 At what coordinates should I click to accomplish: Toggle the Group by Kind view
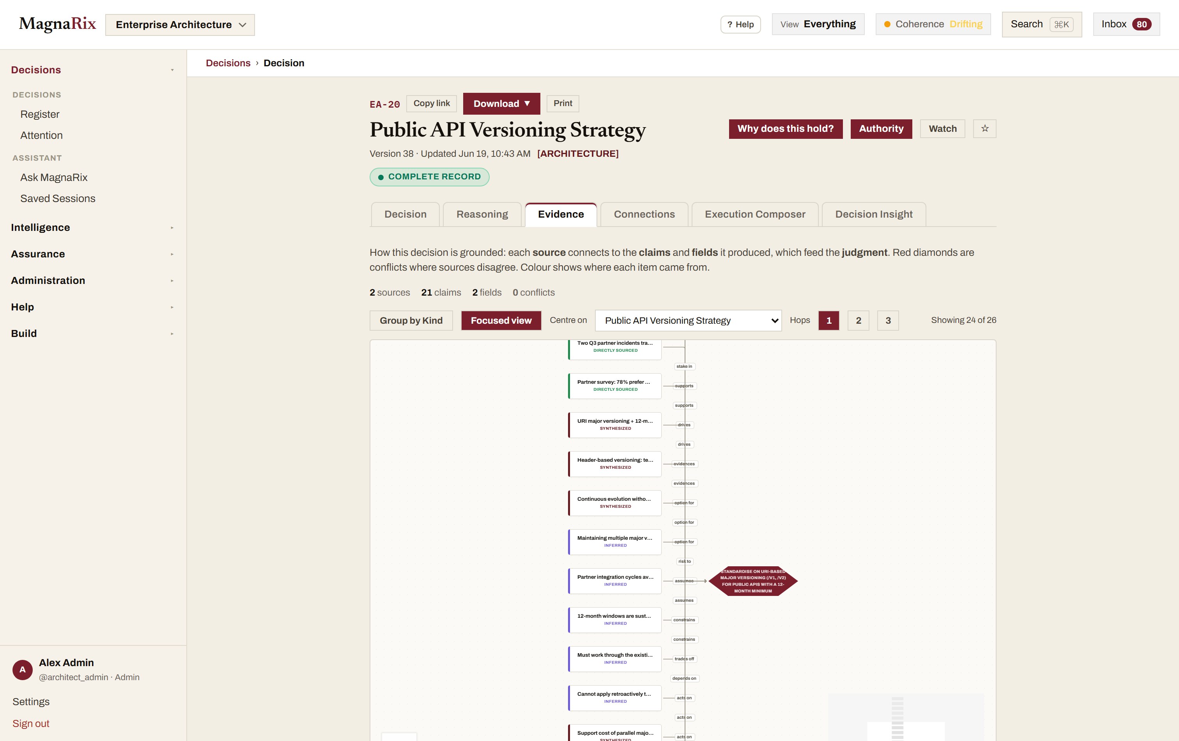tap(411, 320)
